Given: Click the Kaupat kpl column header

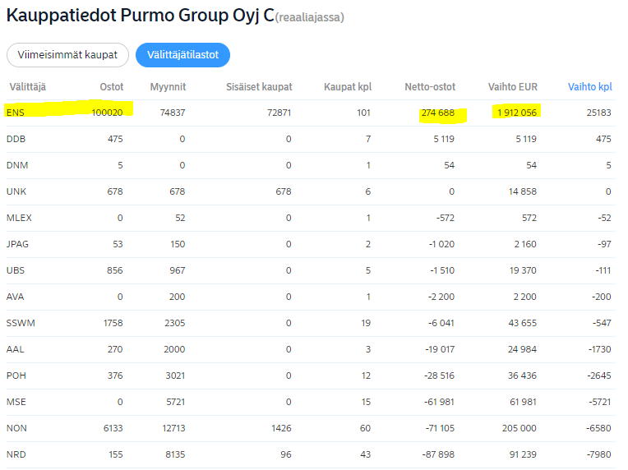Looking at the screenshot, I should point(347,86).
